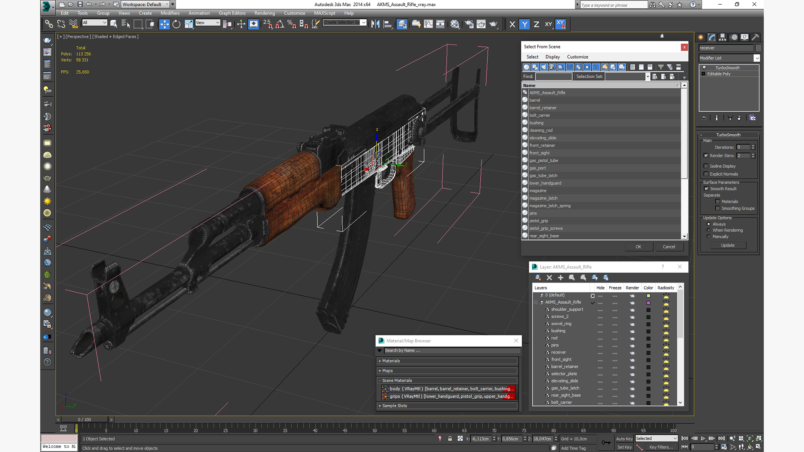Click the selection lock toggle in status bar
804x452 pixels.
pyautogui.click(x=450, y=439)
